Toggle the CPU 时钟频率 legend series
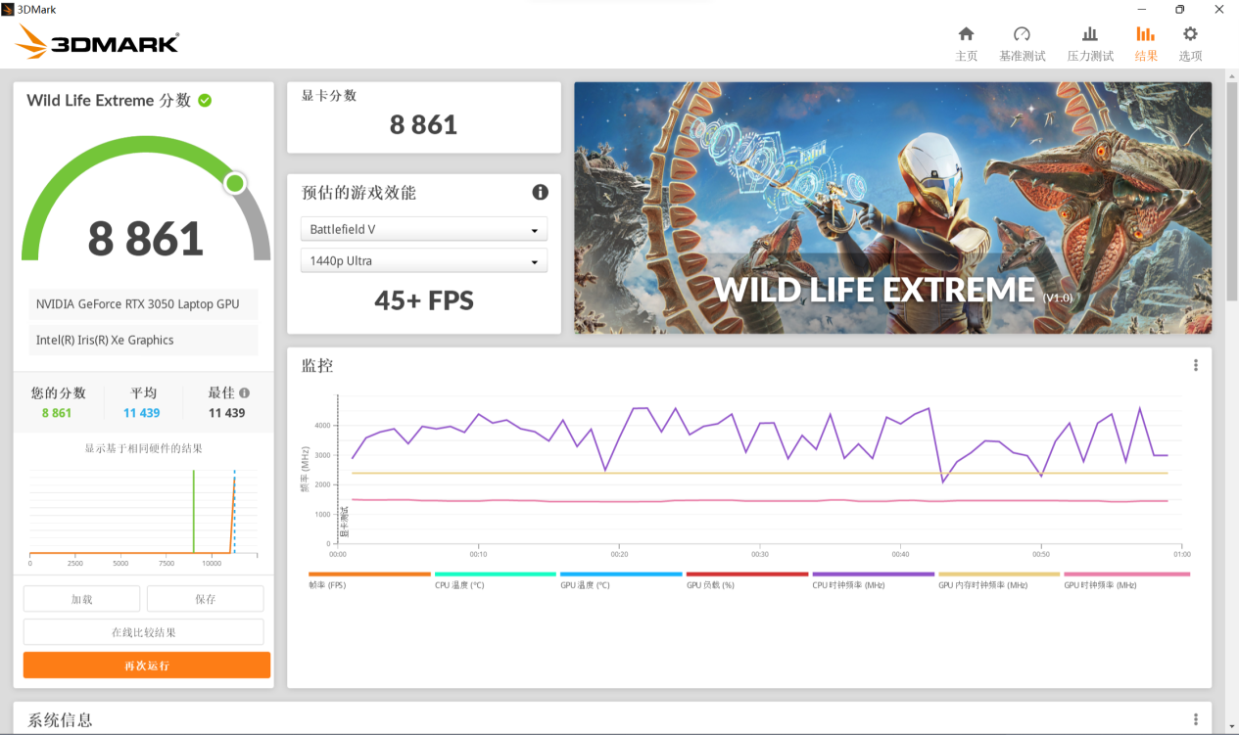The width and height of the screenshot is (1239, 735). click(x=873, y=580)
